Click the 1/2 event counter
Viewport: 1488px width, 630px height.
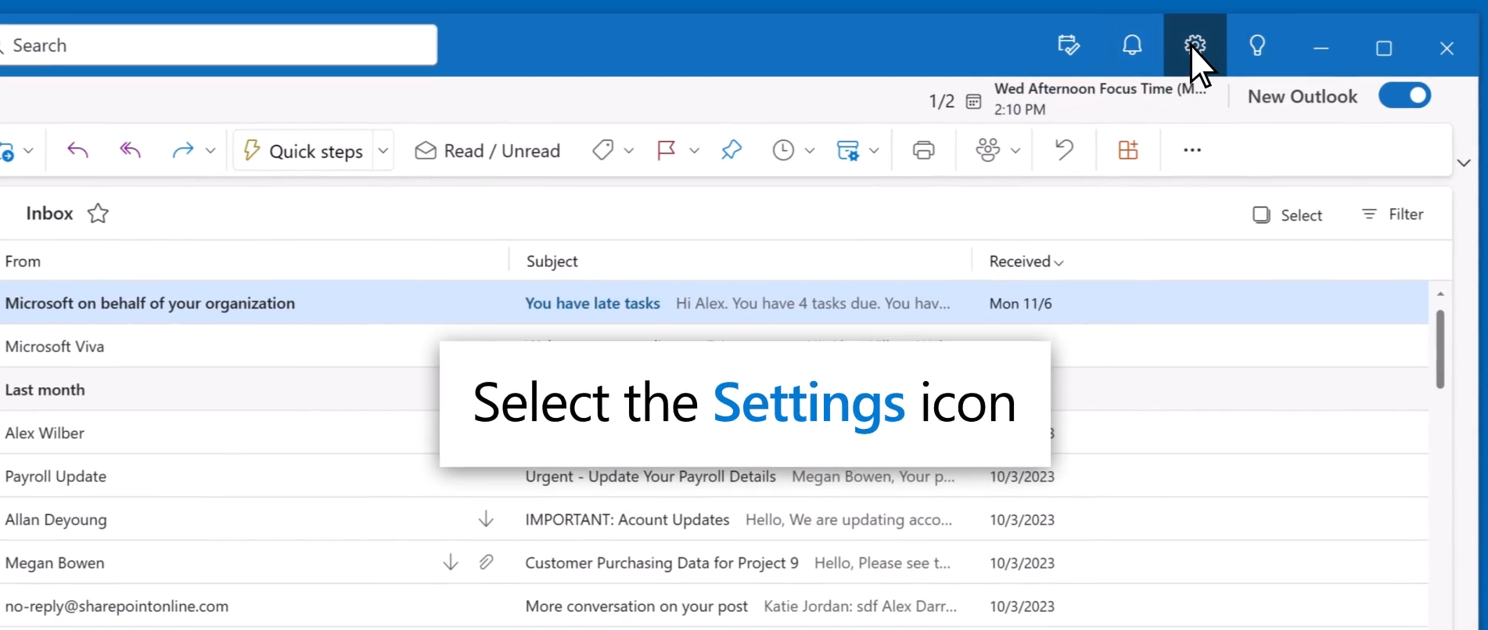pyautogui.click(x=941, y=102)
